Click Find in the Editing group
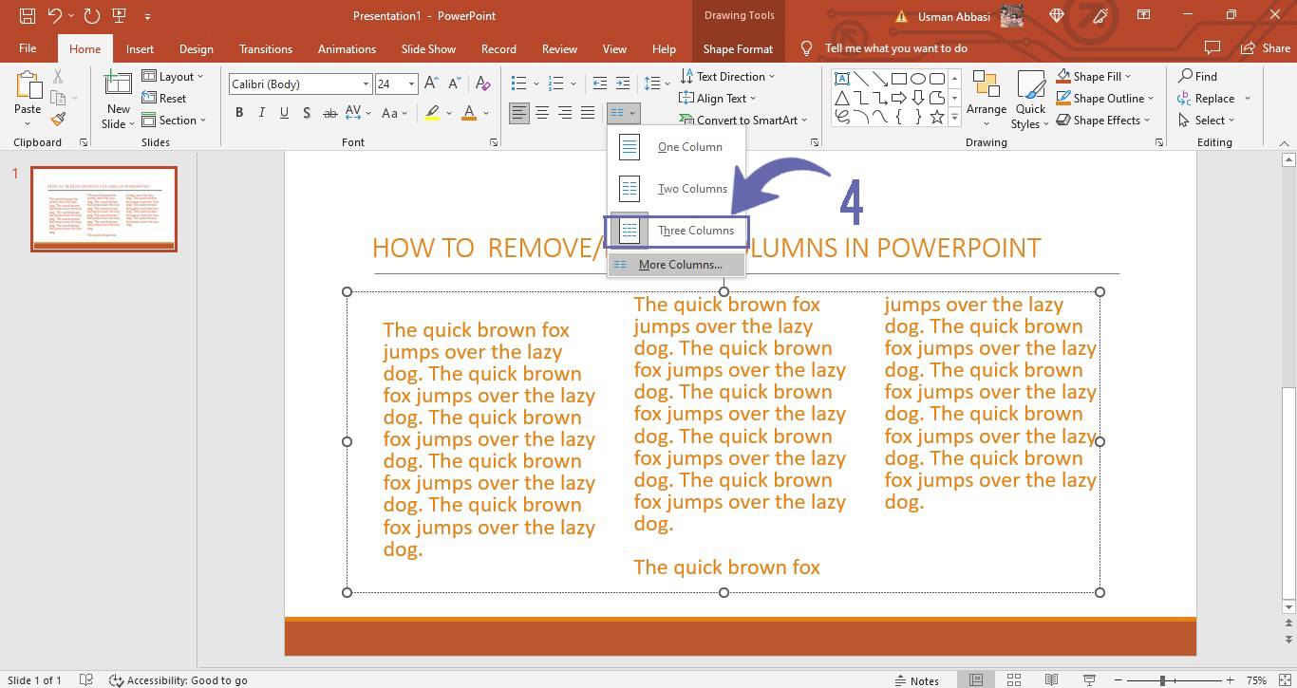This screenshot has width=1297, height=688. coord(1197,77)
